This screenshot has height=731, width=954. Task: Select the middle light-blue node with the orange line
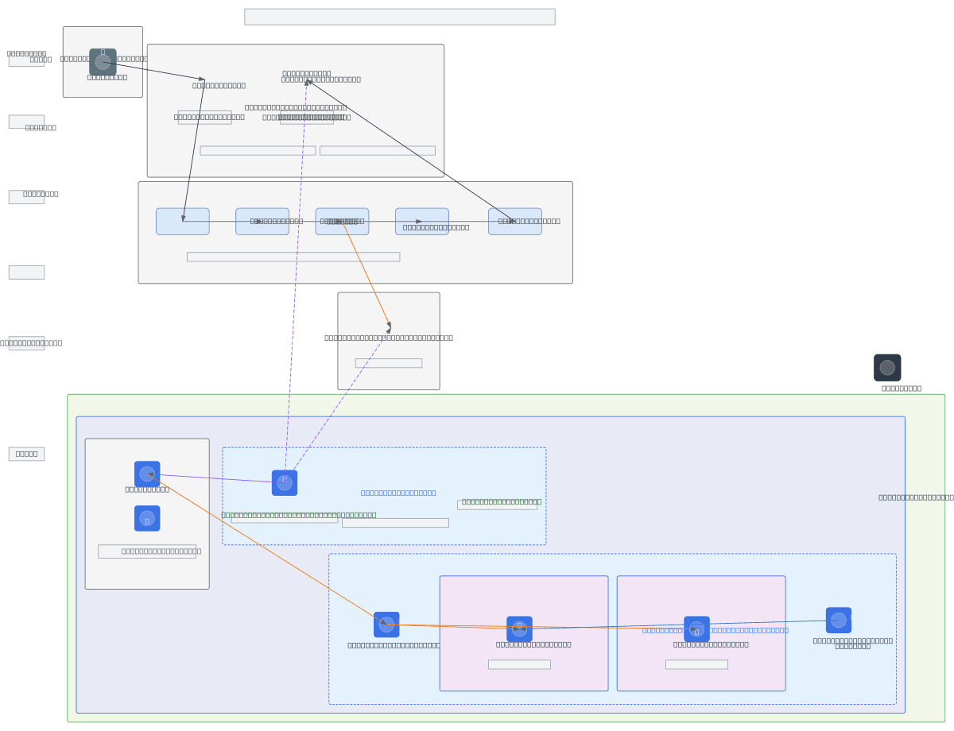342,222
